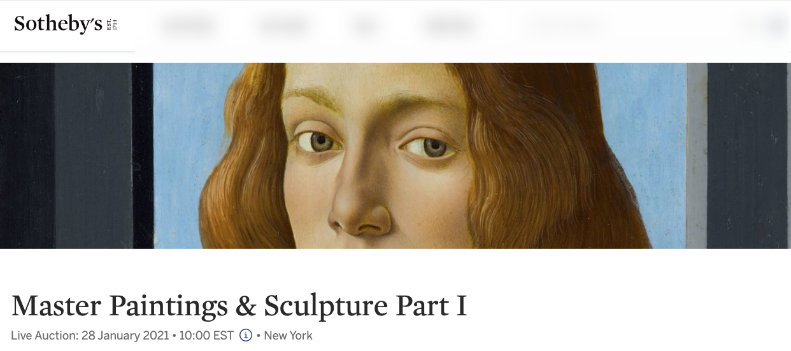Click the New York location text
791x351 pixels.
pyautogui.click(x=288, y=335)
